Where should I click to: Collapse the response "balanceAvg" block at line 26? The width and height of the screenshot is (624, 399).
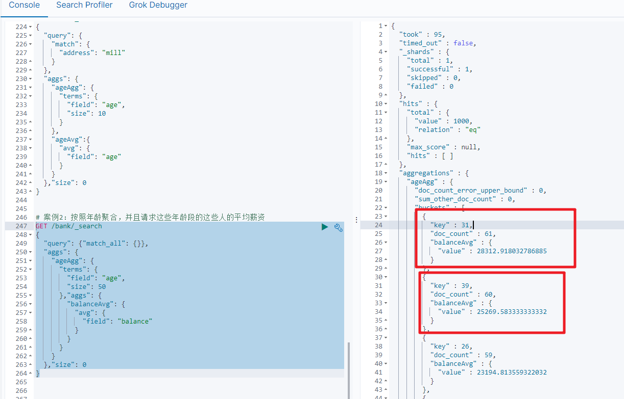tap(386, 242)
